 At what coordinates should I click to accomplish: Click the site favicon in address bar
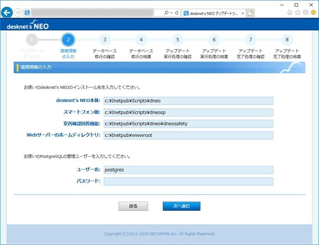[27, 13]
